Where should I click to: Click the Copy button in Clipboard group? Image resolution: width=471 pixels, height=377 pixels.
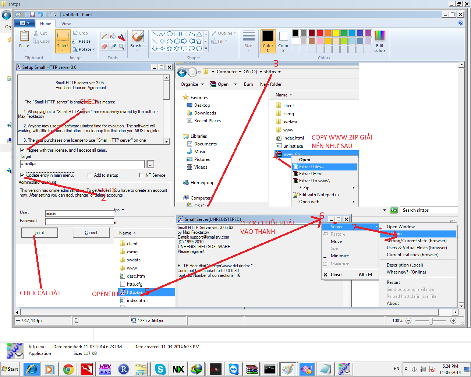coord(41,41)
